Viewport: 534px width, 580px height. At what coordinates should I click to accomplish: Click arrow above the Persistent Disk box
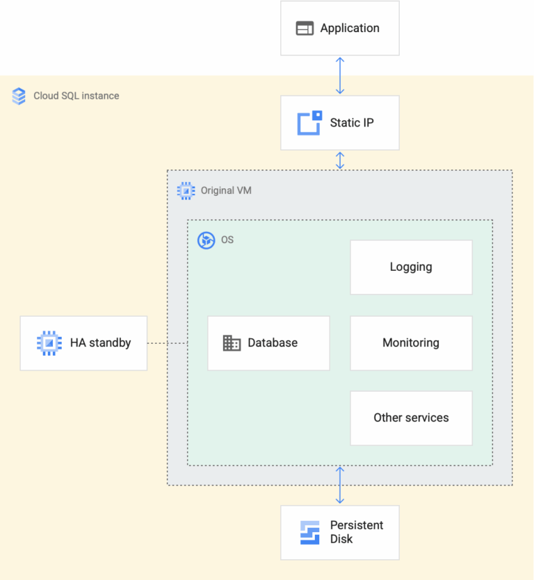click(x=340, y=486)
